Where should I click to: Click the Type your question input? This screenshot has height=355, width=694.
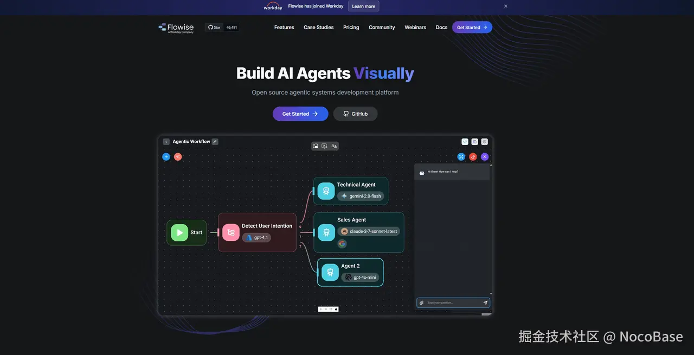[x=453, y=303]
